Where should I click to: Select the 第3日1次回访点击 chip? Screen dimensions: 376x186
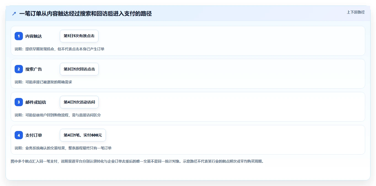[79, 69]
